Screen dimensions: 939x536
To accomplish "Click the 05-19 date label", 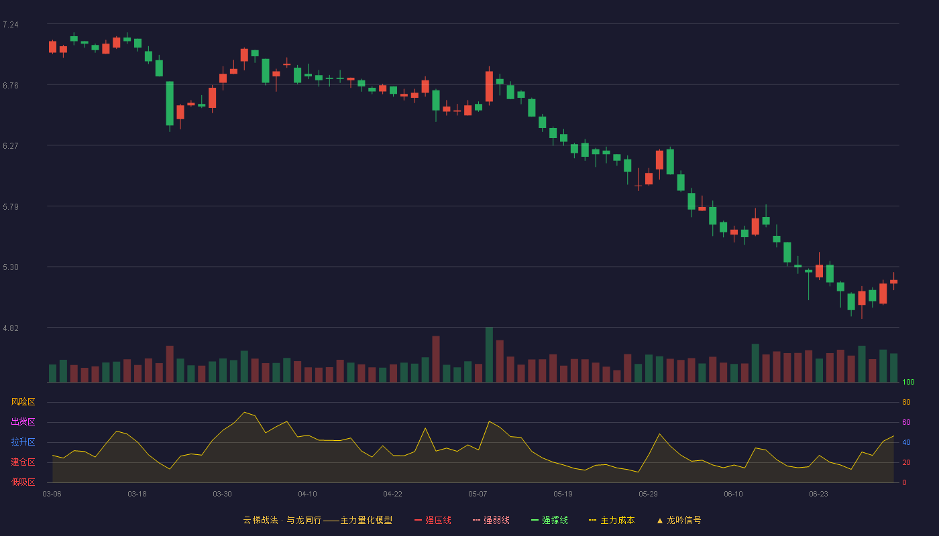I will pyautogui.click(x=563, y=494).
